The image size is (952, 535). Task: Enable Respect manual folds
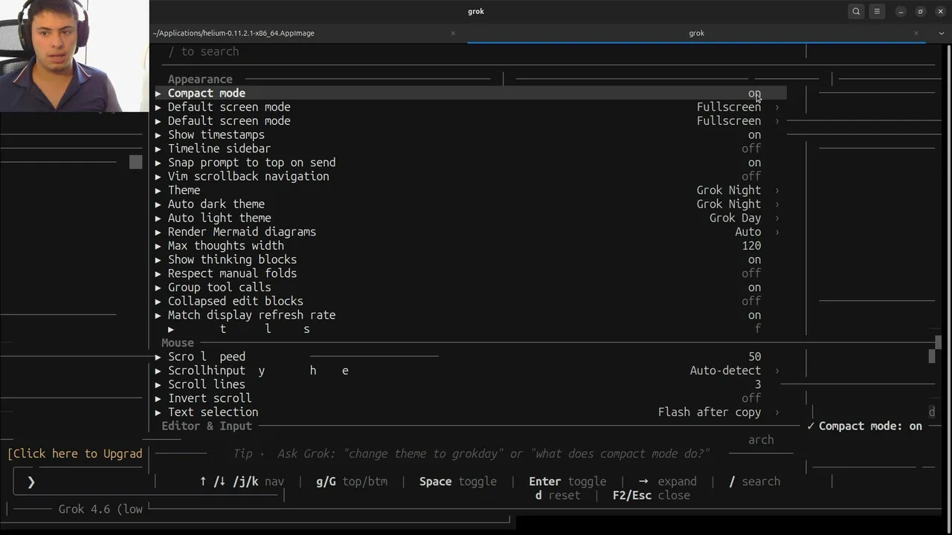tap(751, 273)
